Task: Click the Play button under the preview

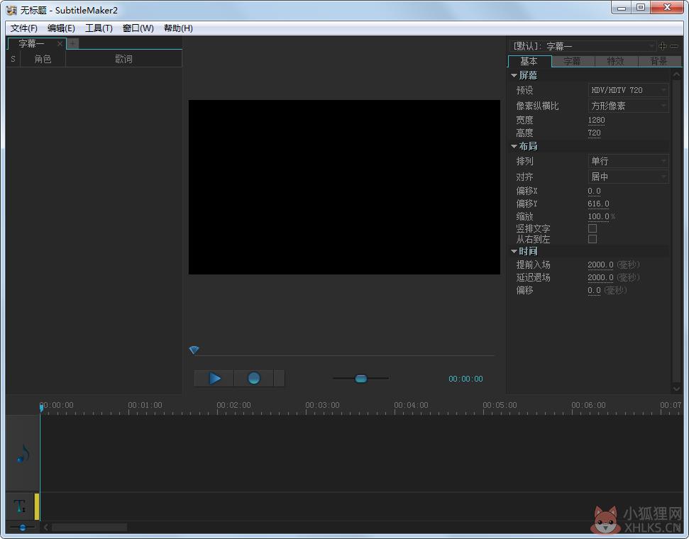Action: 214,378
